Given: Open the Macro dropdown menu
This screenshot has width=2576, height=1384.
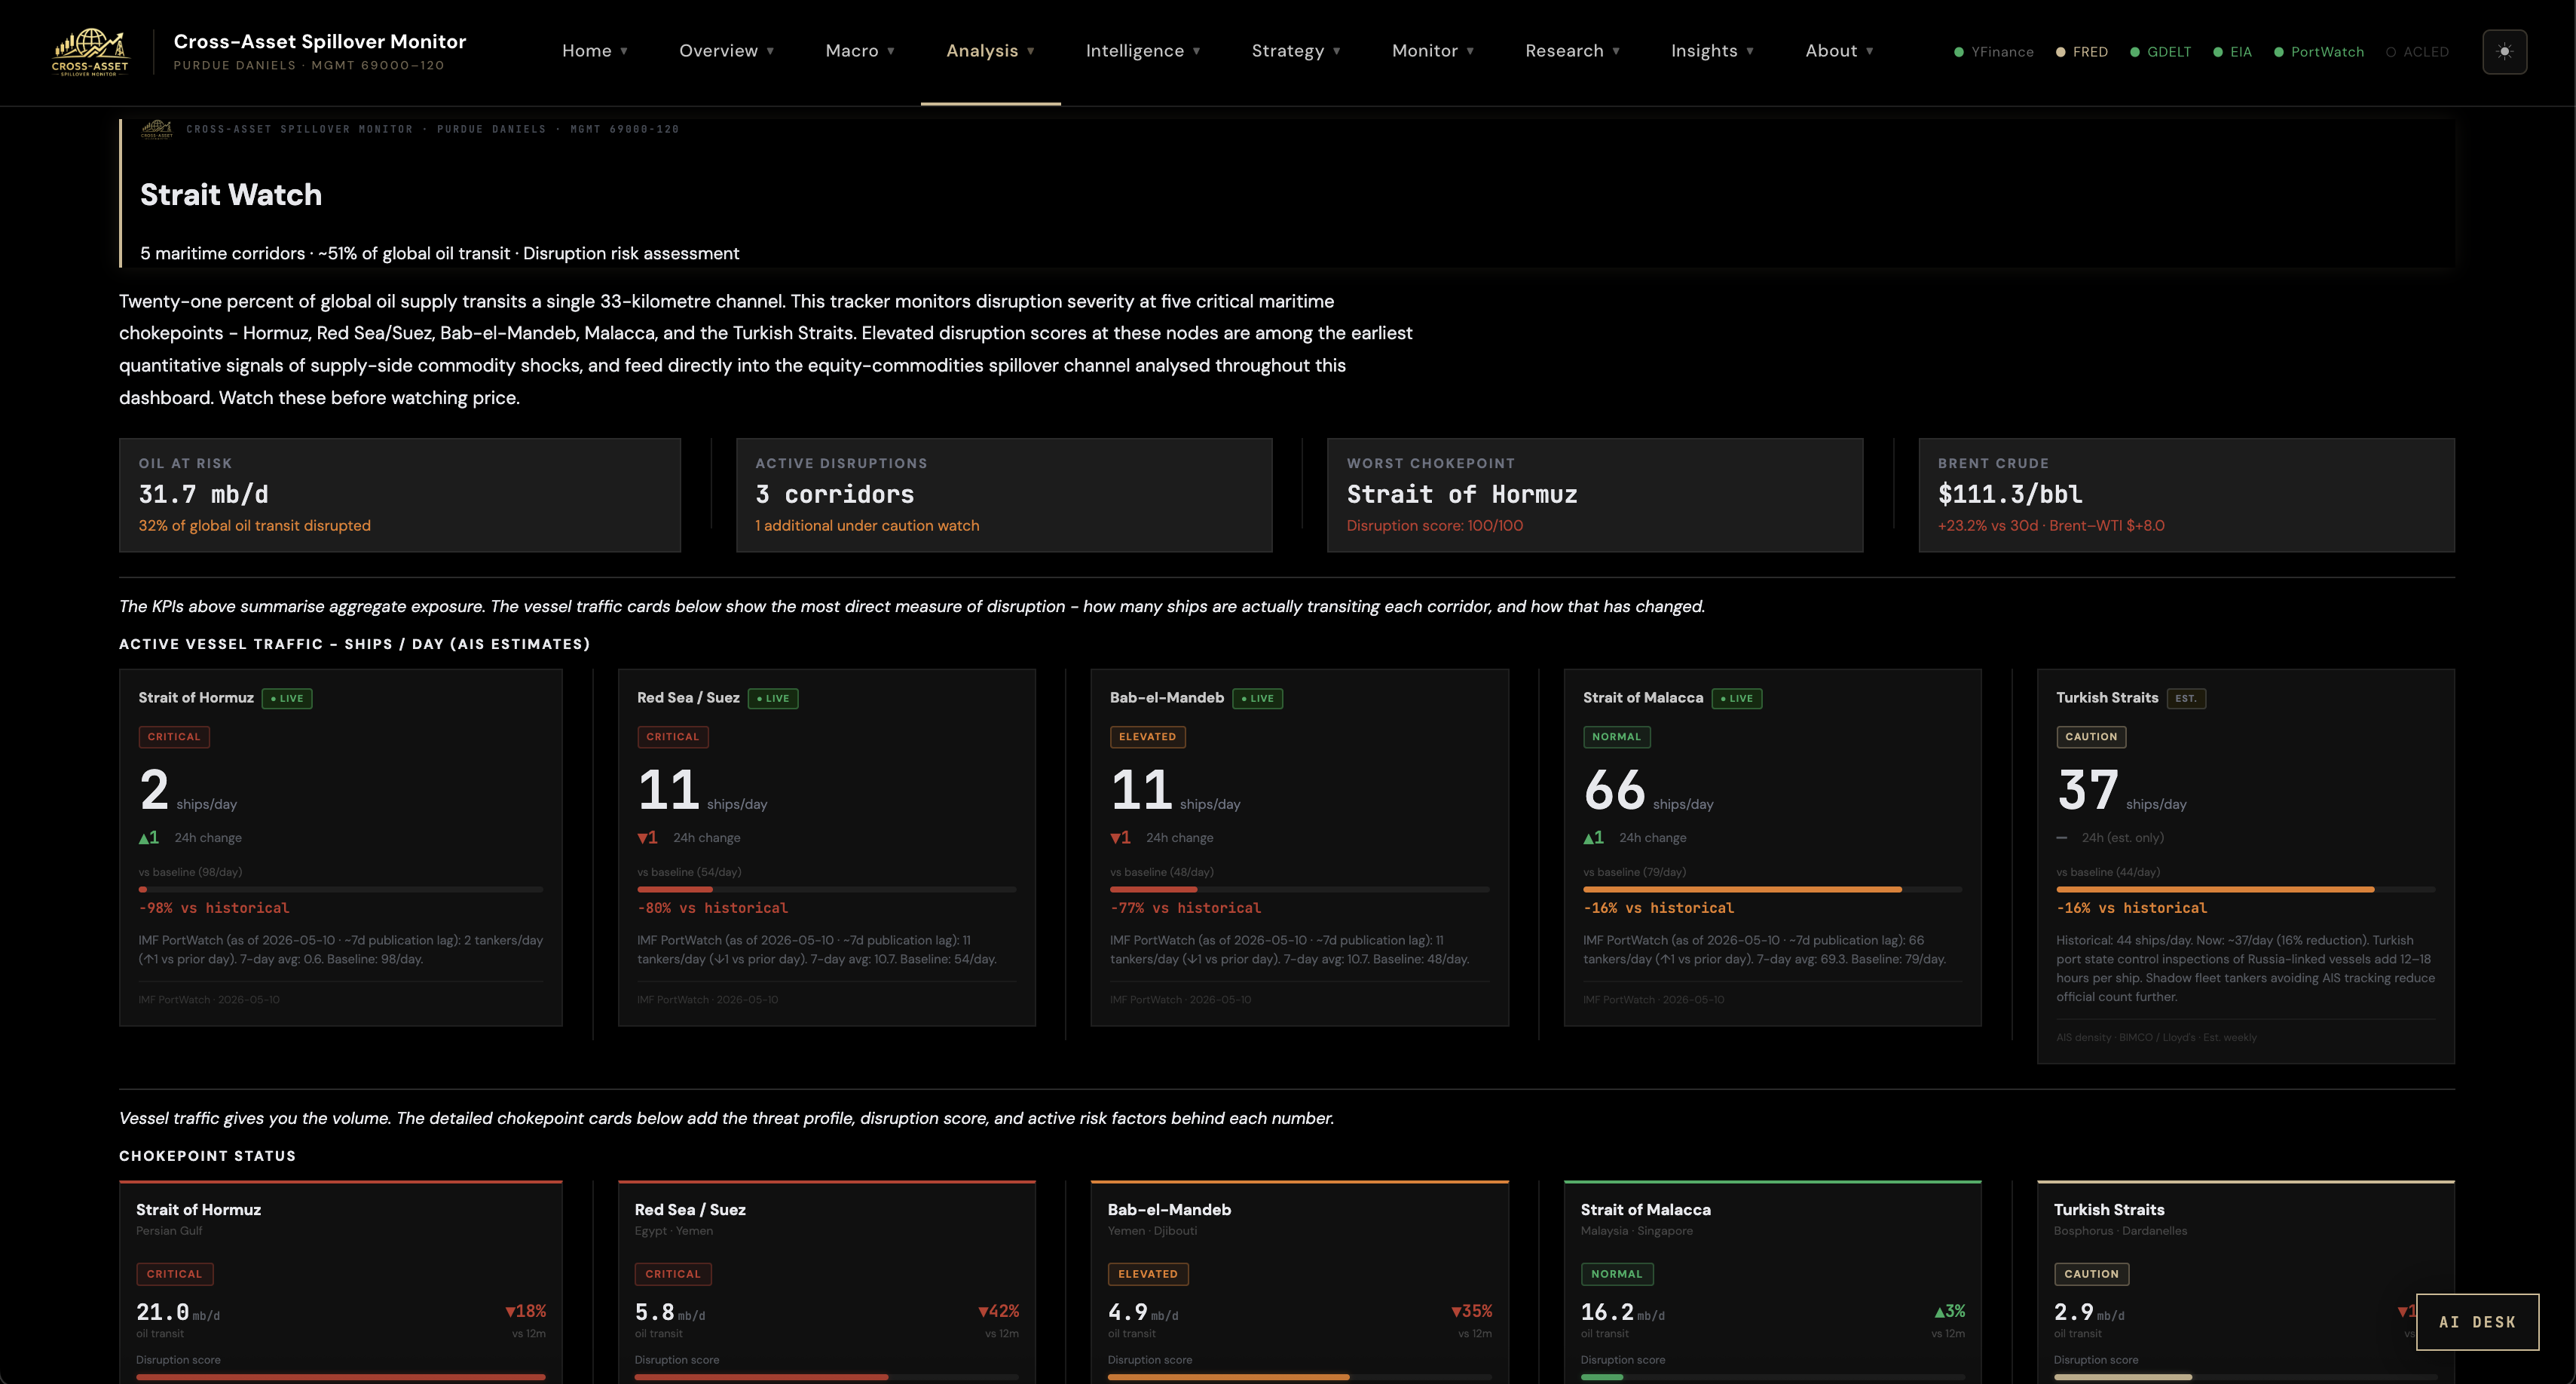Looking at the screenshot, I should pyautogui.click(x=860, y=51).
